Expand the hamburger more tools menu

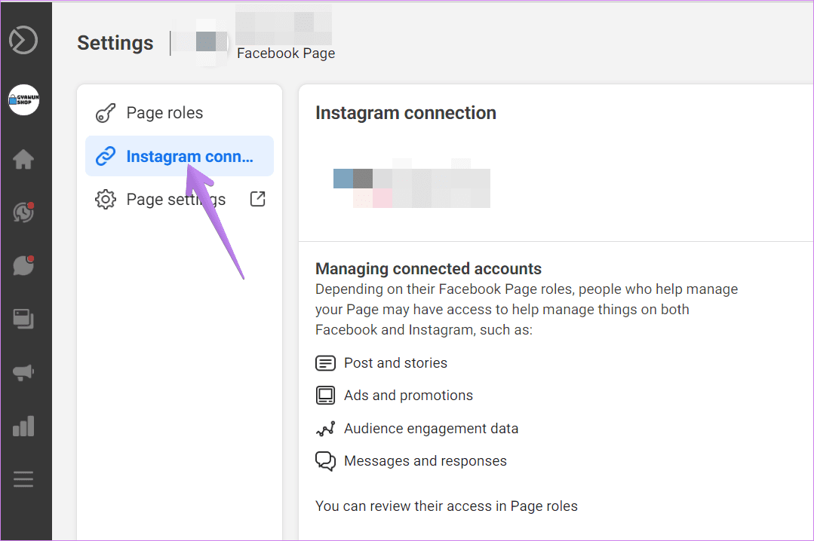(23, 478)
